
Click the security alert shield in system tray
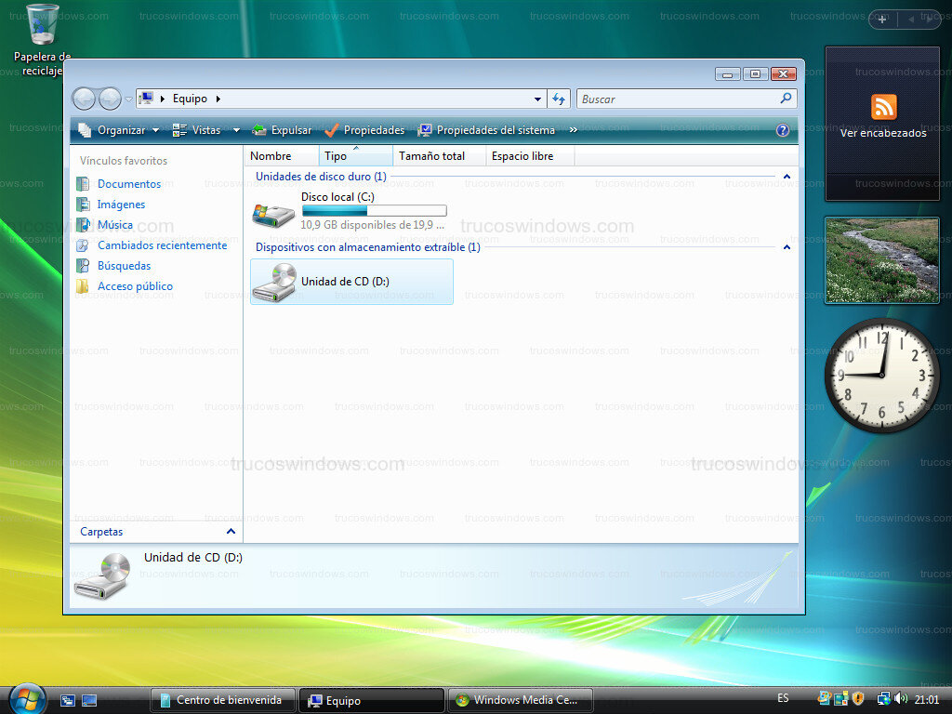[858, 698]
